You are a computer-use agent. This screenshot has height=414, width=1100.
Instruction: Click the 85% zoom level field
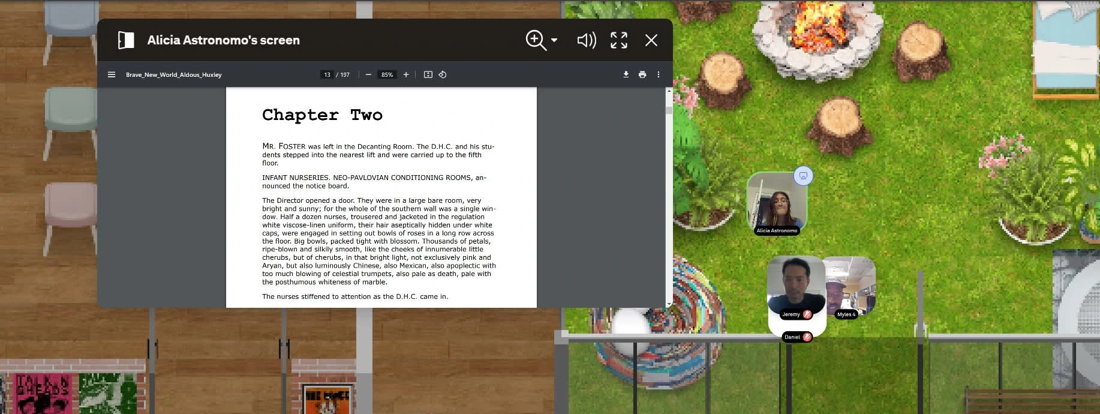coord(387,74)
